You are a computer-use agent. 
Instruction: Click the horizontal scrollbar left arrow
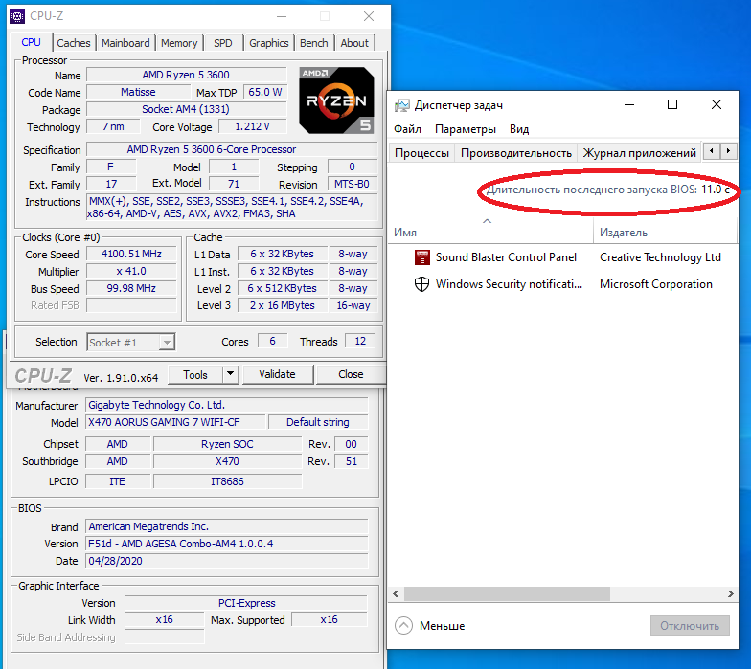tap(397, 593)
